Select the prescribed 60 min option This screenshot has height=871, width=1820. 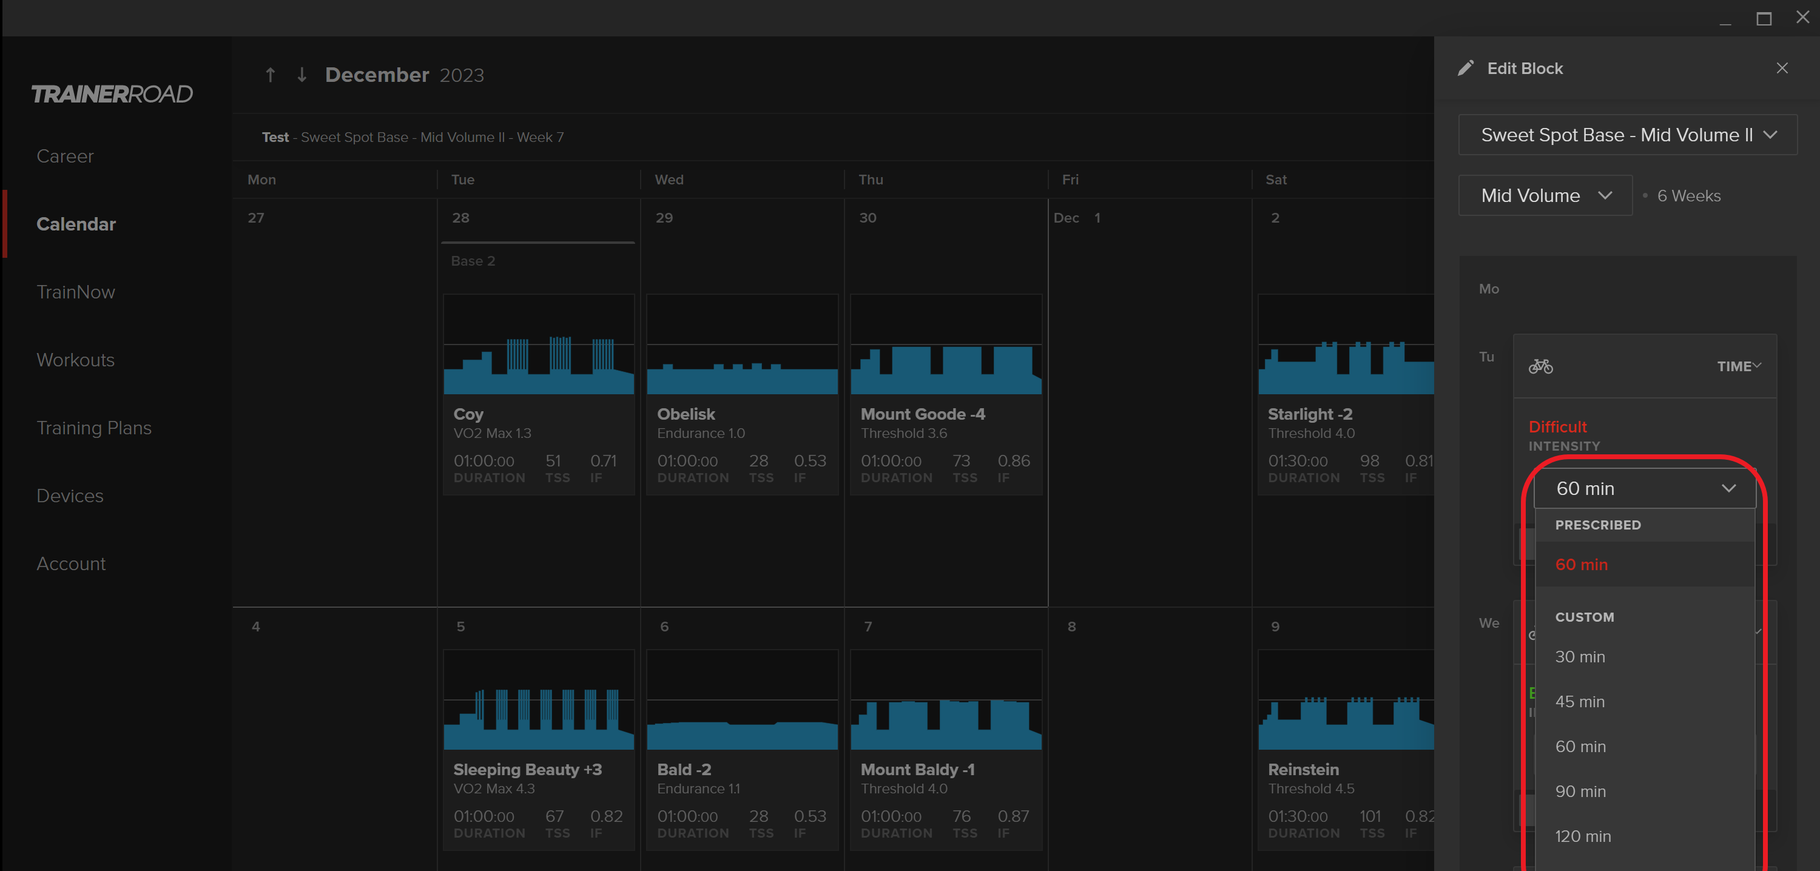1645,565
